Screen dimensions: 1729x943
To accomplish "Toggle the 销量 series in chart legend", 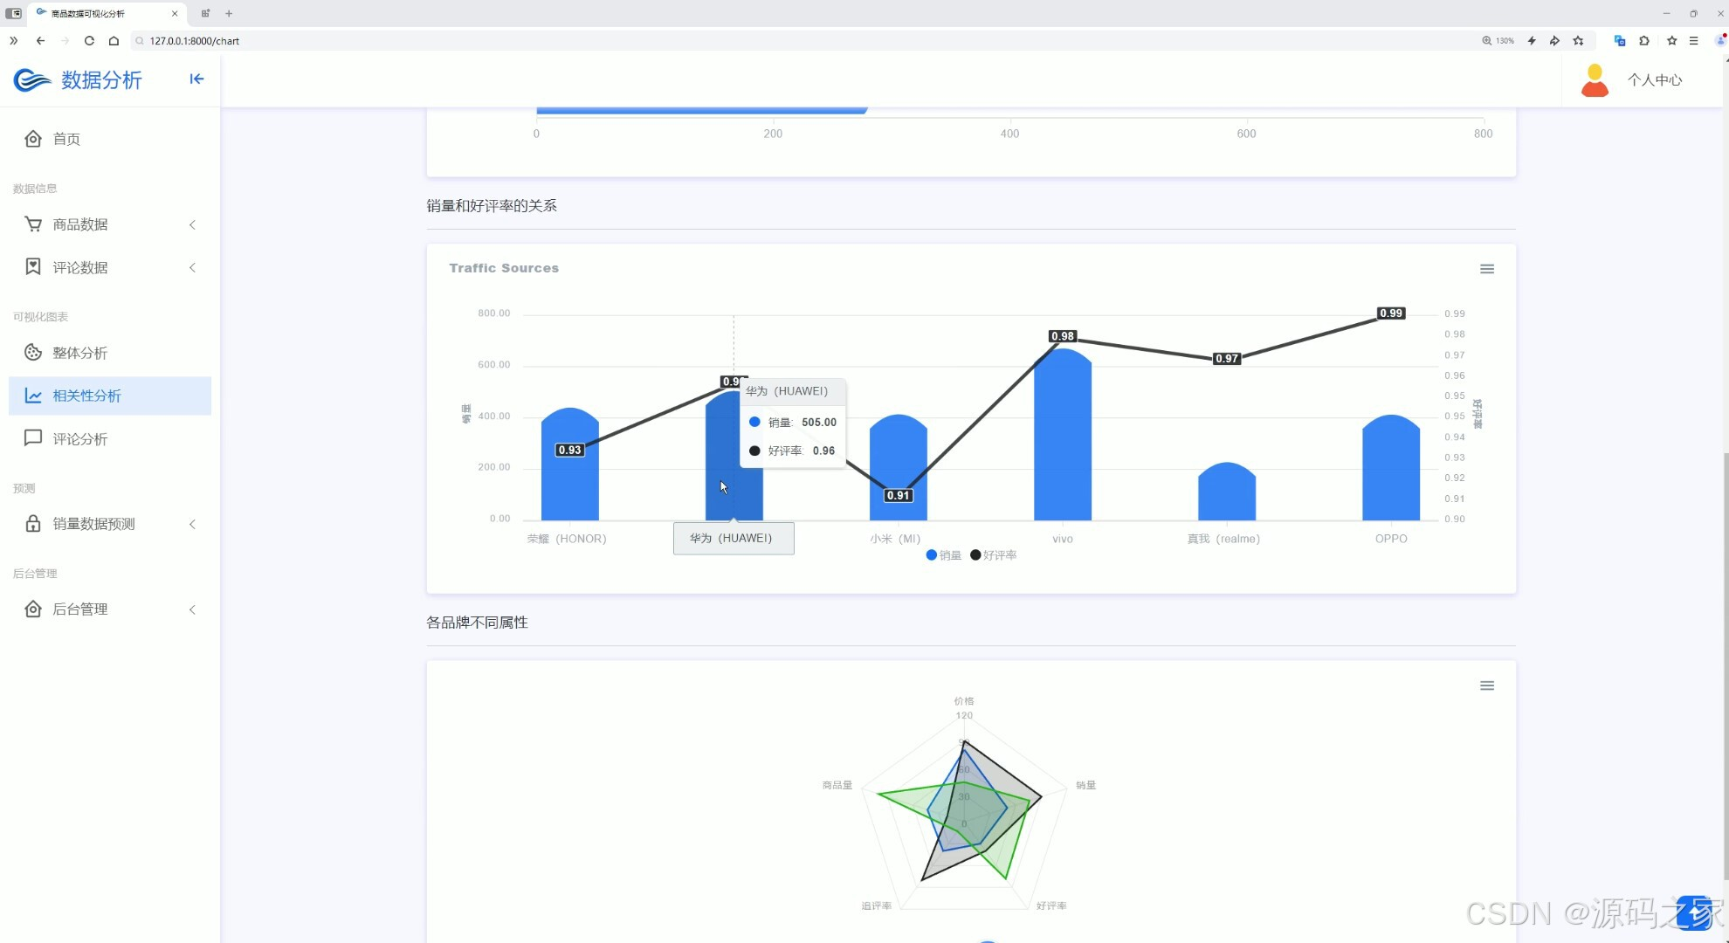I will pos(944,555).
